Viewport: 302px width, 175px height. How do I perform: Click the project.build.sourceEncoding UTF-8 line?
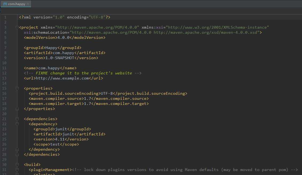click(108, 94)
